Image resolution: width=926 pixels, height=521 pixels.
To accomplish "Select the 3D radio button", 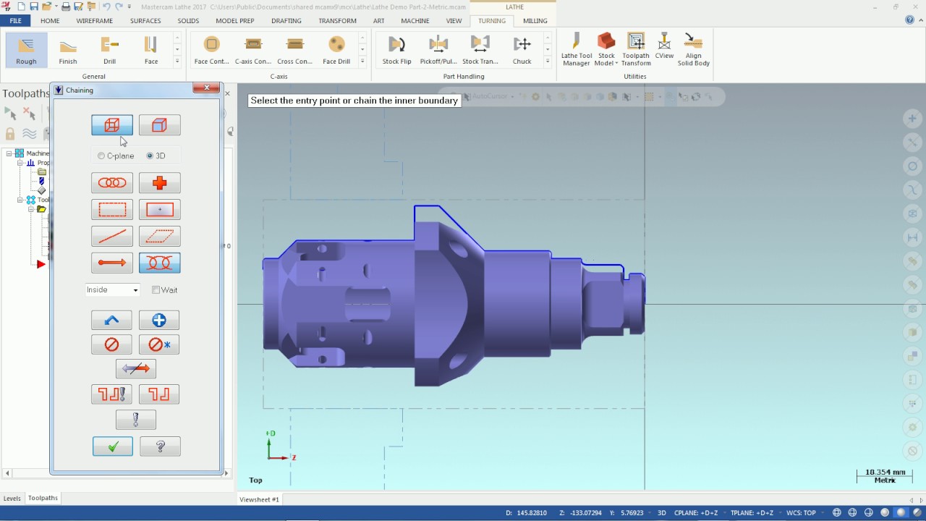I will coord(150,156).
